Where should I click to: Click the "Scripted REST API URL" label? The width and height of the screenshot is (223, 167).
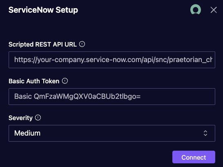(42, 45)
